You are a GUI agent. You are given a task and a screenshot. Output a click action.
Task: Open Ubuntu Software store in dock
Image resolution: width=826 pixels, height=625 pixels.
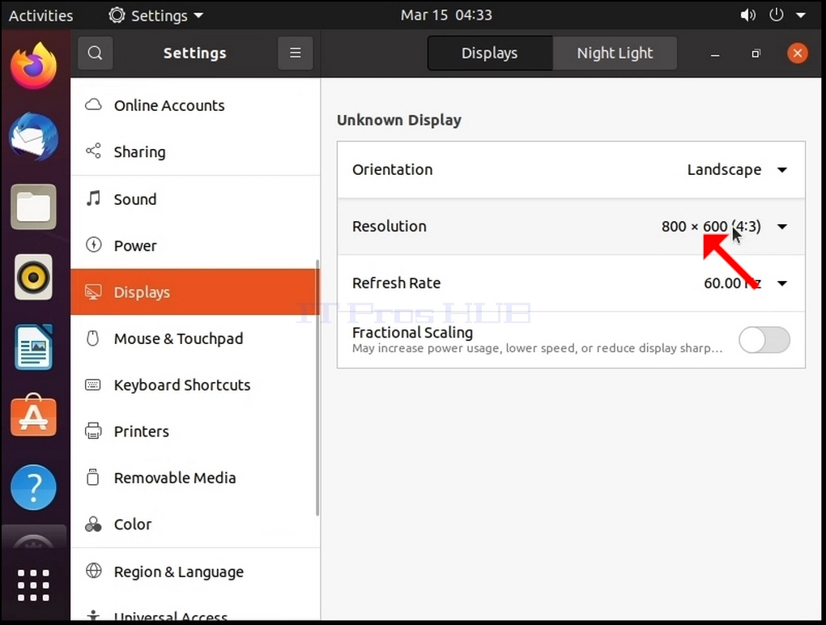(34, 416)
